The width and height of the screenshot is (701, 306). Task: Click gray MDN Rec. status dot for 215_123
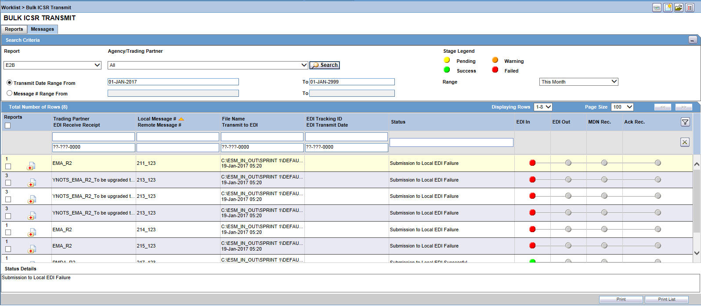pos(604,245)
